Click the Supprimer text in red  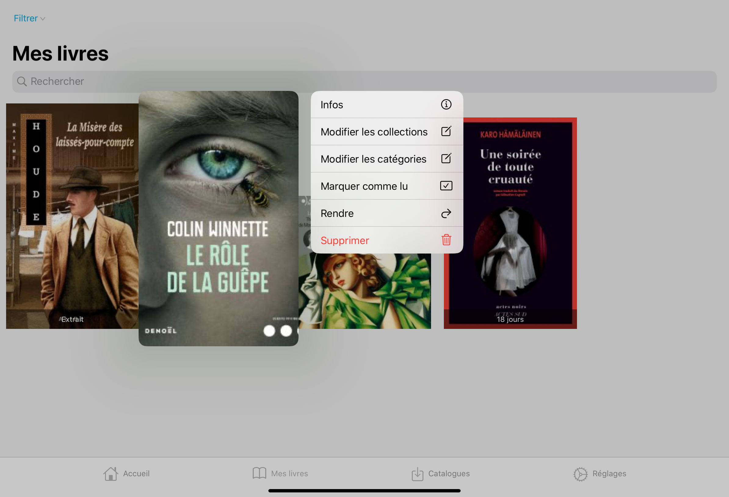(x=345, y=240)
